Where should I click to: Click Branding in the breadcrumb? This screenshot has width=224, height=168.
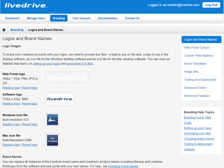click(17, 30)
